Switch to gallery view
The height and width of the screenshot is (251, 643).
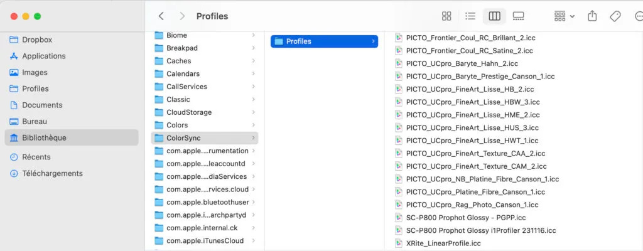tap(518, 16)
